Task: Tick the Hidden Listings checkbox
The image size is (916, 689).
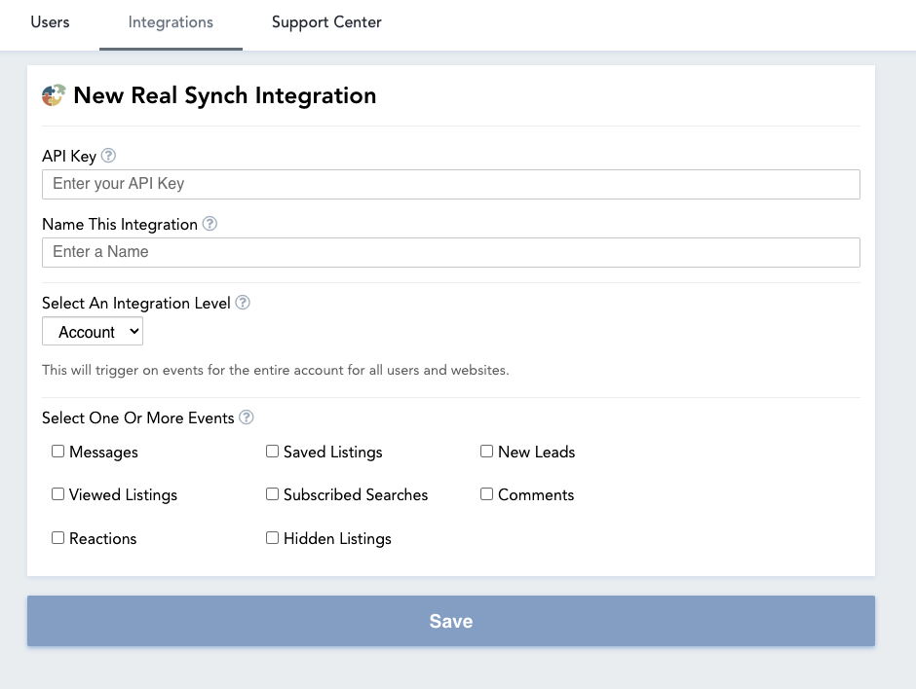Action: coord(272,538)
